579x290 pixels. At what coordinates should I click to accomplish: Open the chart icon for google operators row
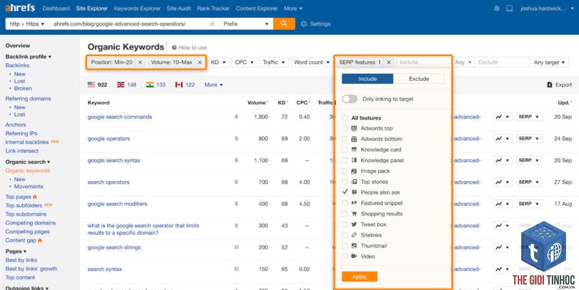[x=503, y=138]
